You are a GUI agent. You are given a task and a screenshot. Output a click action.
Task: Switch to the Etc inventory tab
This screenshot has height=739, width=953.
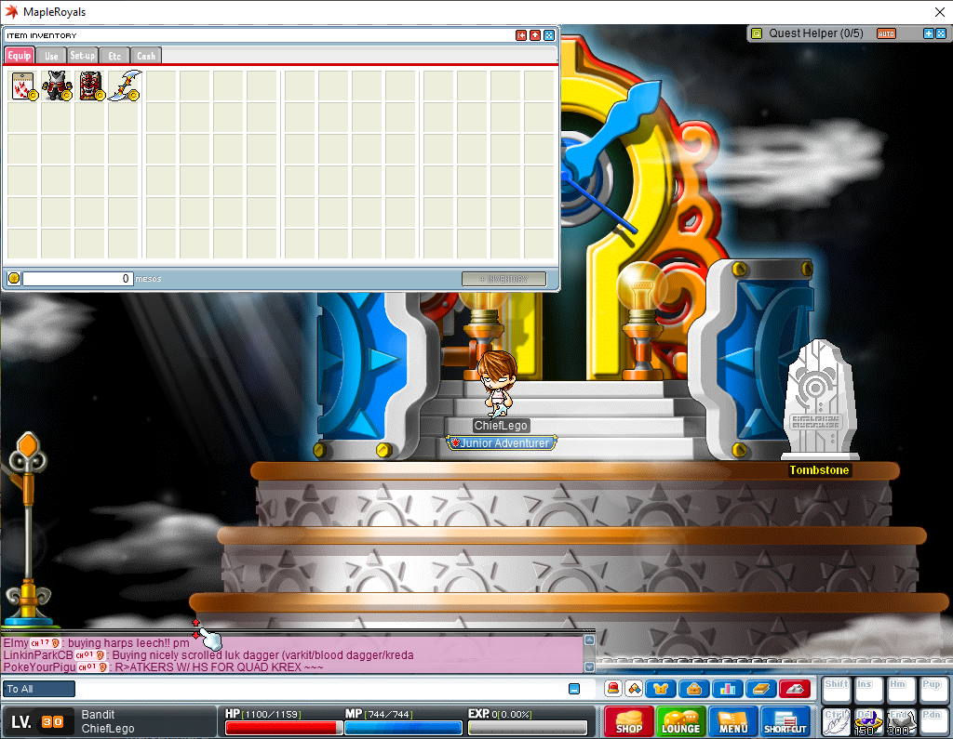(114, 56)
